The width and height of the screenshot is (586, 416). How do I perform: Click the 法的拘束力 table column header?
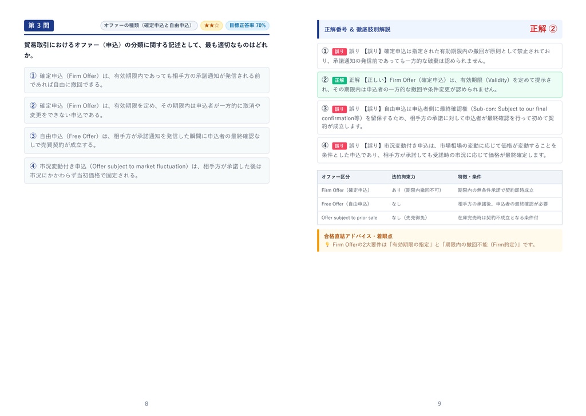(x=403, y=177)
